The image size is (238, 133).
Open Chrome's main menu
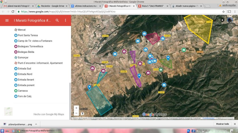click(x=235, y=12)
